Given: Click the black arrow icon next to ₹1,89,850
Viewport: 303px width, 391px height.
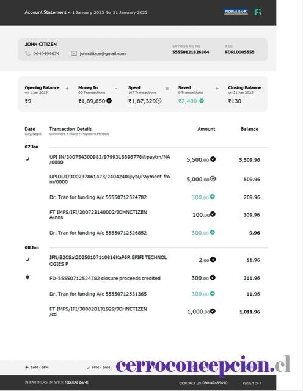Looking at the screenshot, I should [109, 101].
